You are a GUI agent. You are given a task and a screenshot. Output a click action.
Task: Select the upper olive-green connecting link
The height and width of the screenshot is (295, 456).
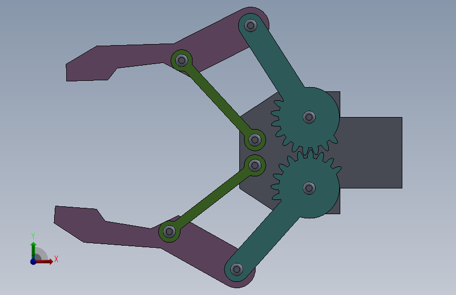218,100
